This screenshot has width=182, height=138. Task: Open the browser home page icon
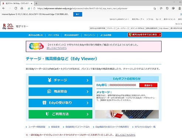coord(22,8)
